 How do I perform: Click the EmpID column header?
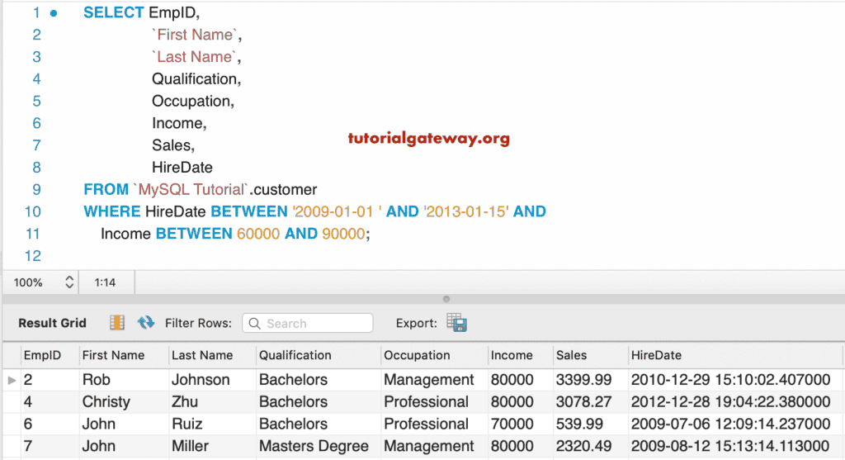click(x=41, y=355)
